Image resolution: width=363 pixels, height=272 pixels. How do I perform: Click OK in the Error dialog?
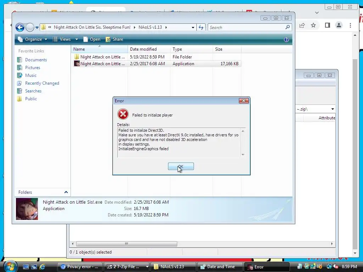(181, 166)
